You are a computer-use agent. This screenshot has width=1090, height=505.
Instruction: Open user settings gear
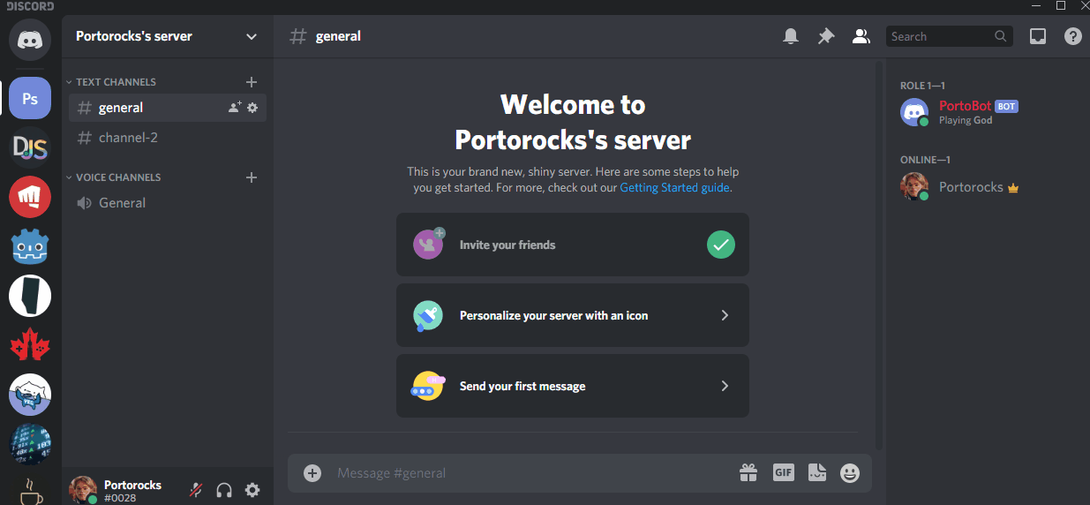(252, 490)
